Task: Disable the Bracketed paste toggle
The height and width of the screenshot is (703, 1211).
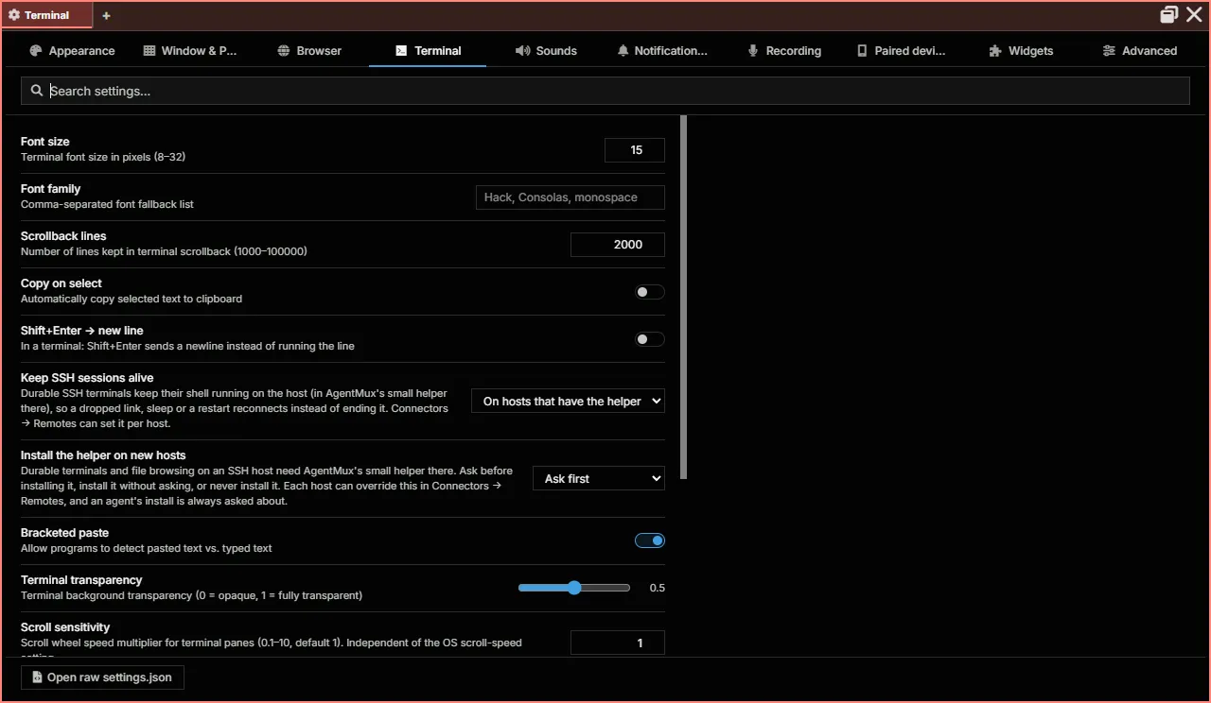Action: click(x=650, y=540)
